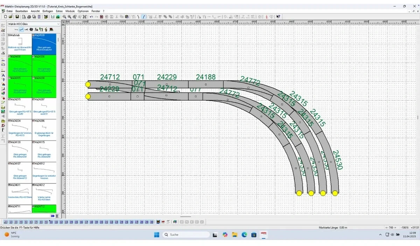
Task: Click the top-left yellow open track end
Action: tap(88, 85)
